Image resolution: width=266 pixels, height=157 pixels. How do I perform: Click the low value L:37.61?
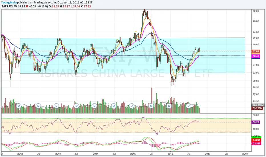click(x=76, y=7)
